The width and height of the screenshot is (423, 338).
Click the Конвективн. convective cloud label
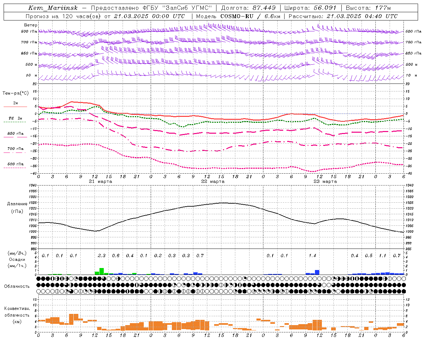tap(17, 309)
